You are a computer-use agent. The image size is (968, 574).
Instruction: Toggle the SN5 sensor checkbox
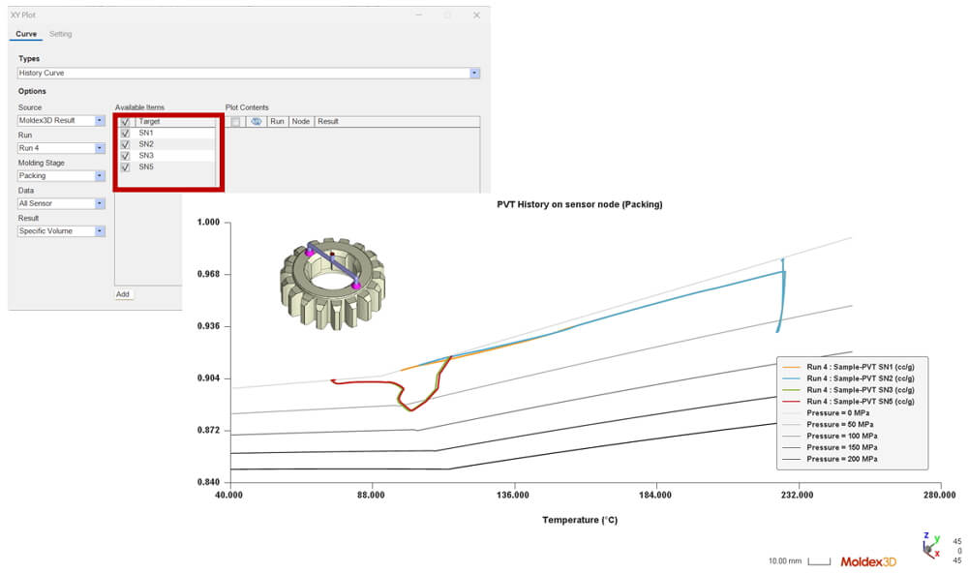[125, 167]
